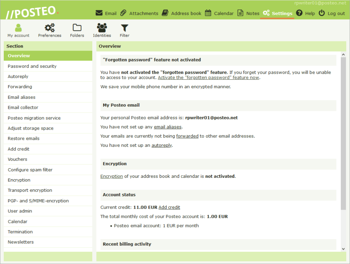The height and width of the screenshot is (264, 350).
Task: Open the Autoreply section
Action: click(48, 76)
